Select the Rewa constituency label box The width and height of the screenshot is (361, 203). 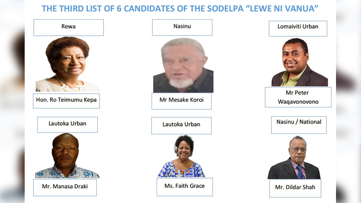pyautogui.click(x=69, y=27)
